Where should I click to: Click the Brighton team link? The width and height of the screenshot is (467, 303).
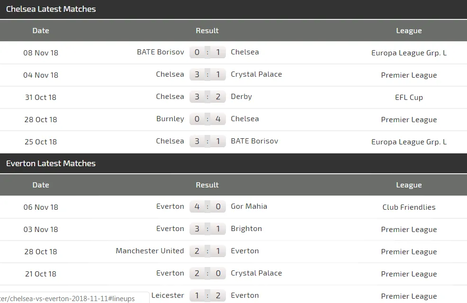point(246,229)
